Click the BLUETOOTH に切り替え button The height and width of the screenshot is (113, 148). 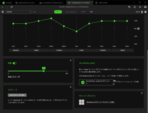[17, 95]
